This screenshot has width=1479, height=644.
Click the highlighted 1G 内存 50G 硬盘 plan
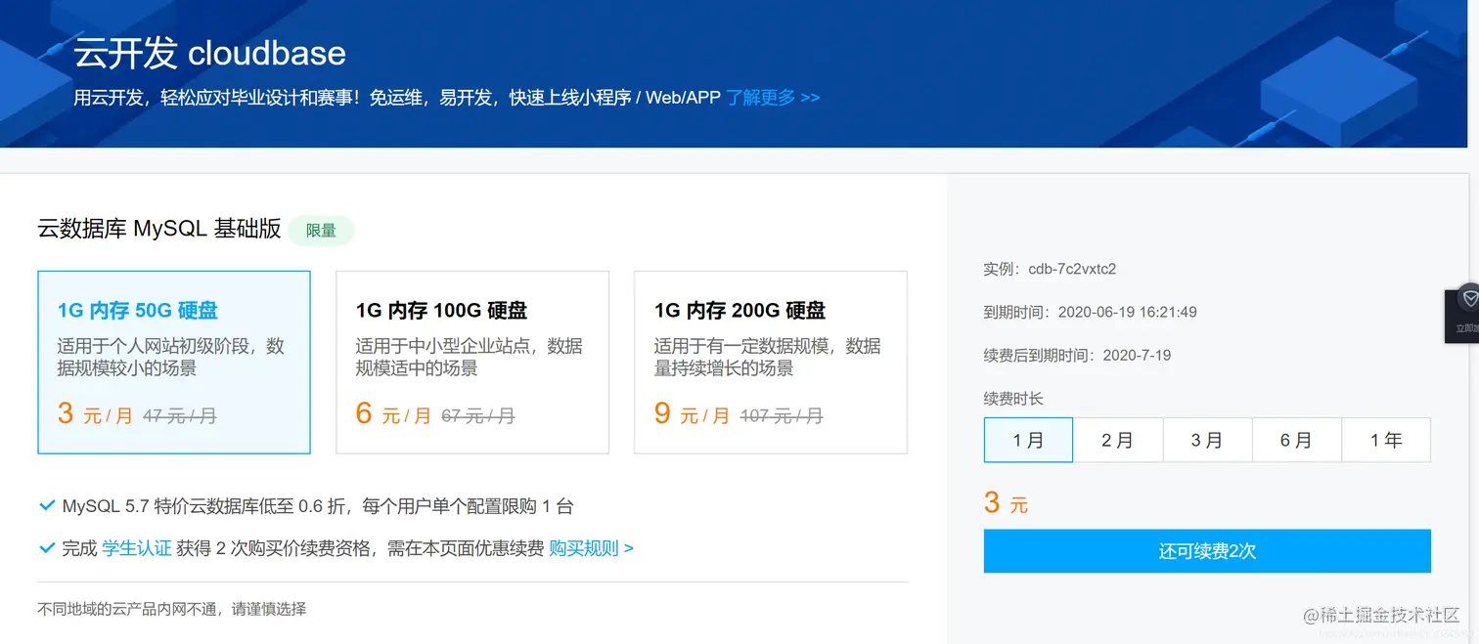point(173,362)
